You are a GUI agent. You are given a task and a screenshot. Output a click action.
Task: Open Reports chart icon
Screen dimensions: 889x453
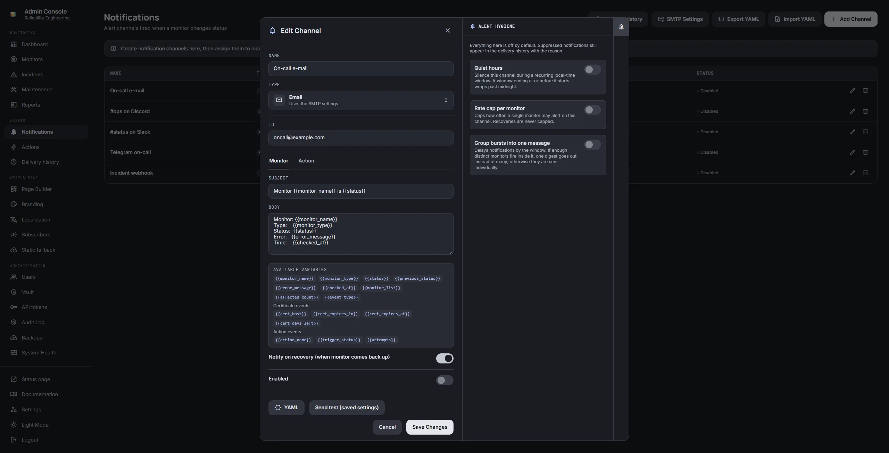(x=14, y=105)
